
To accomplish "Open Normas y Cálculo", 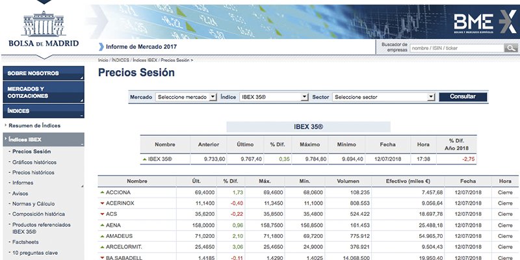I will pos(34,203).
